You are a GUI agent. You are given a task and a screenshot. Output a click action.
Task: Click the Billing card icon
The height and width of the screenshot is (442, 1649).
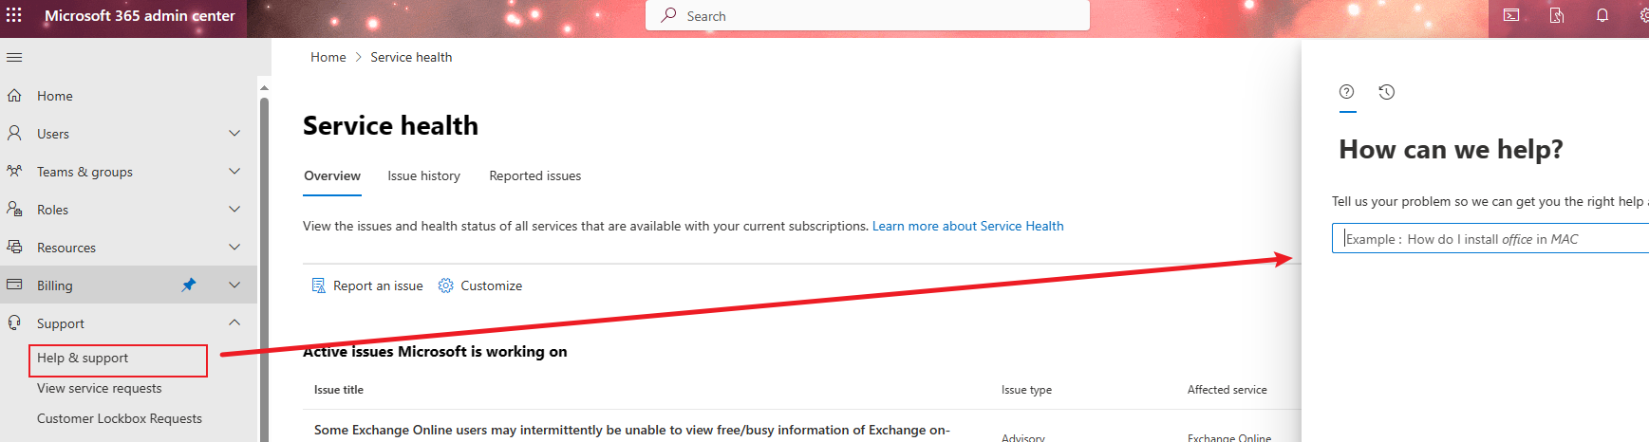tap(14, 285)
